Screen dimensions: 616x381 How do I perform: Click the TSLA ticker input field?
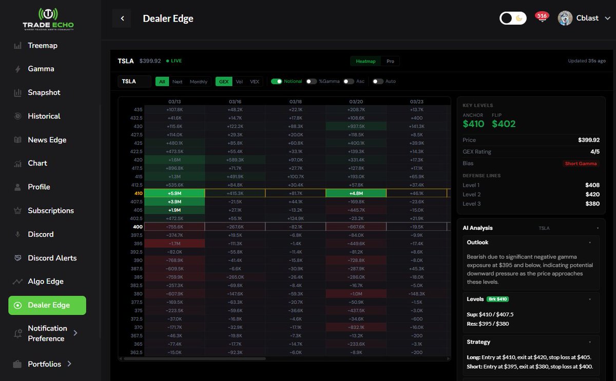134,82
